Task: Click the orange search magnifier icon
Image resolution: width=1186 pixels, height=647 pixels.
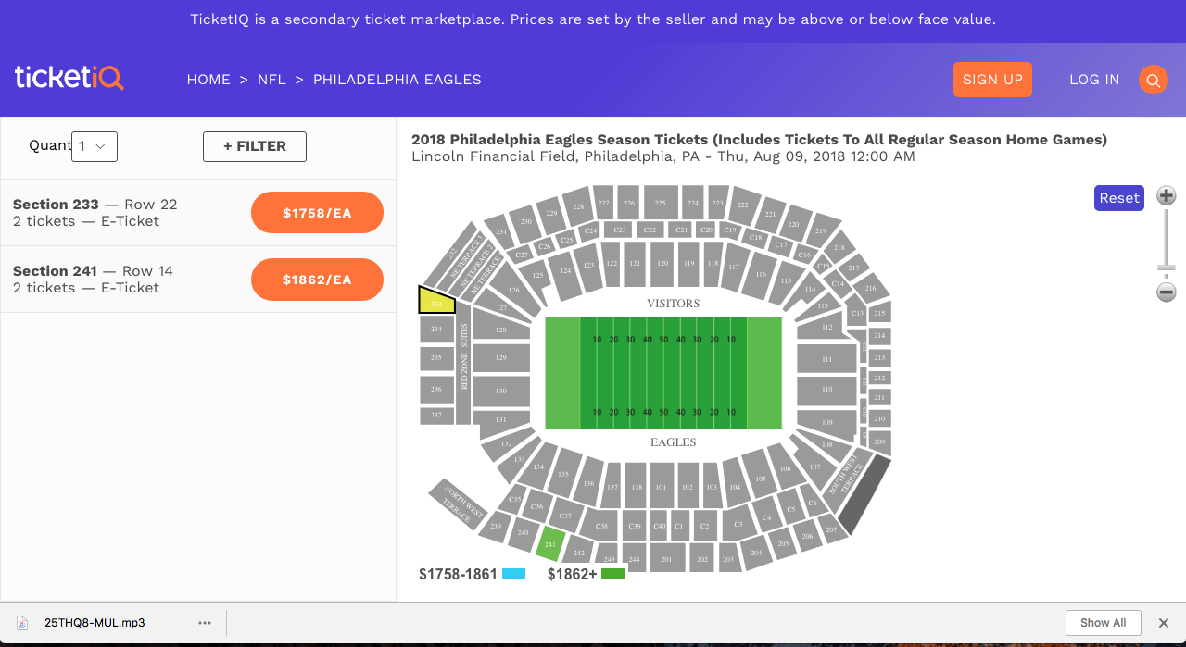Action: [1153, 80]
